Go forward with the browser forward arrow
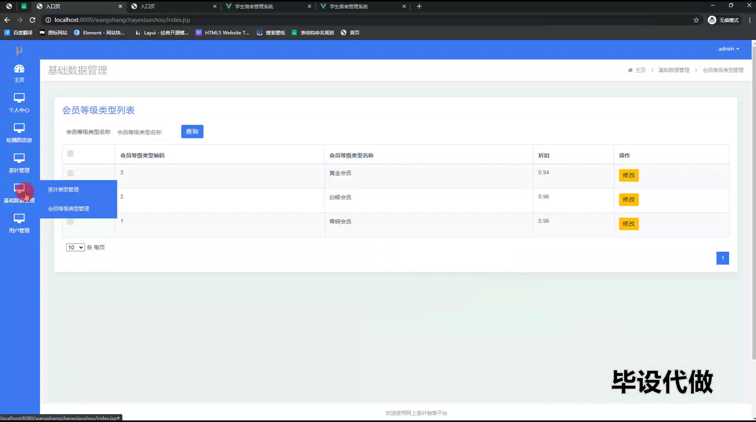Viewport: 756px width, 422px height. coord(20,20)
